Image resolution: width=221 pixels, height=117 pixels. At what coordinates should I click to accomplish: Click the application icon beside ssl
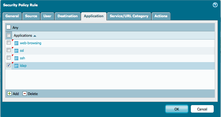[x=16, y=51]
